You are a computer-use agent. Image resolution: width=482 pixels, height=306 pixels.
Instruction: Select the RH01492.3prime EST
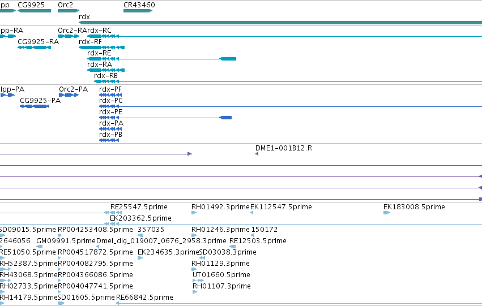194,213
